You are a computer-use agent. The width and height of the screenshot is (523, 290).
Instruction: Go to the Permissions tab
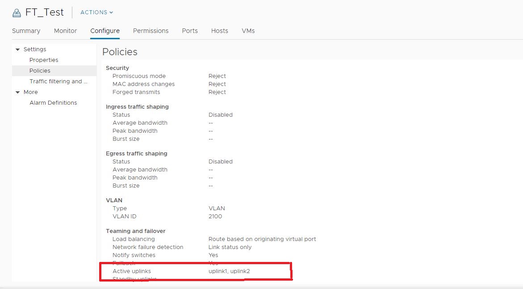click(x=151, y=31)
